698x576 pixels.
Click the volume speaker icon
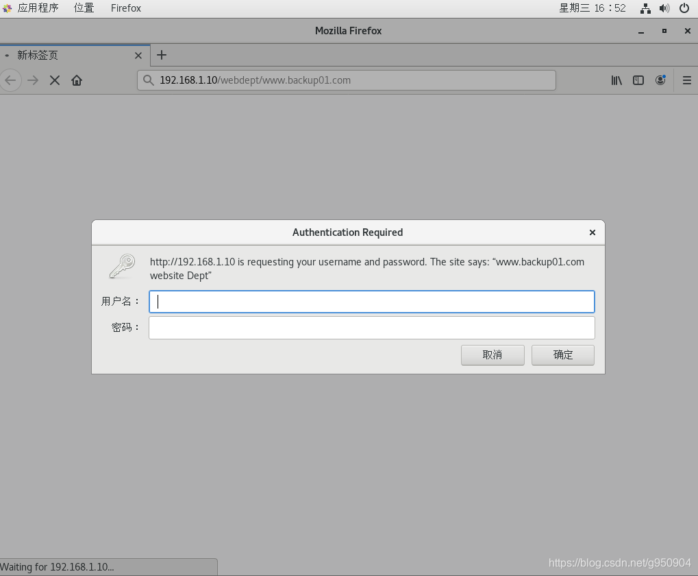click(x=664, y=8)
